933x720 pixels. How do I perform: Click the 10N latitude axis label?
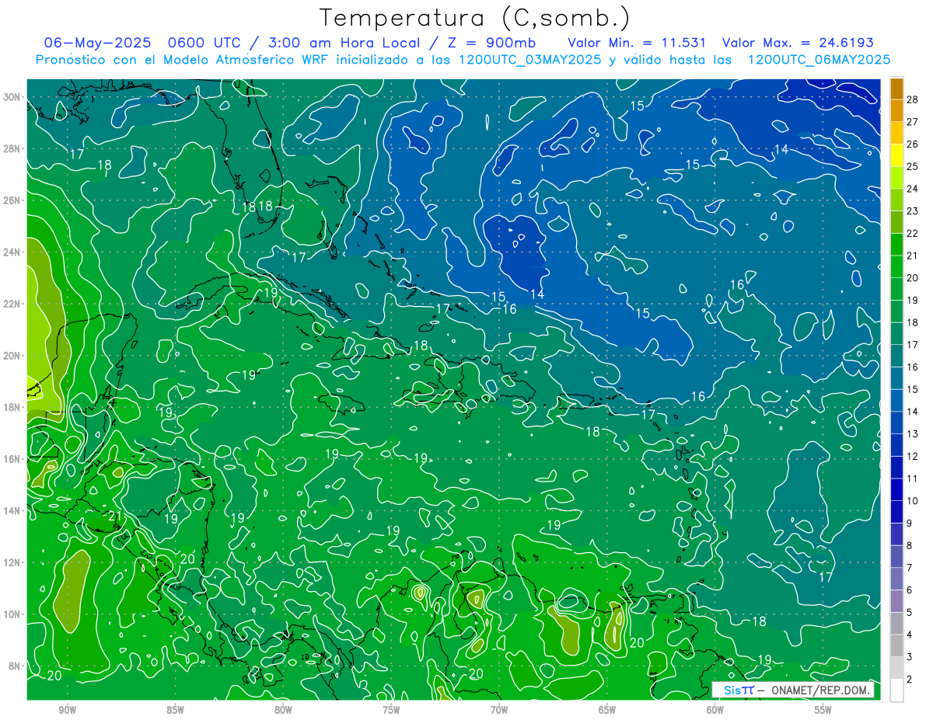[13, 614]
